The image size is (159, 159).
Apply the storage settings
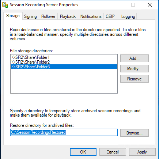click(142, 152)
